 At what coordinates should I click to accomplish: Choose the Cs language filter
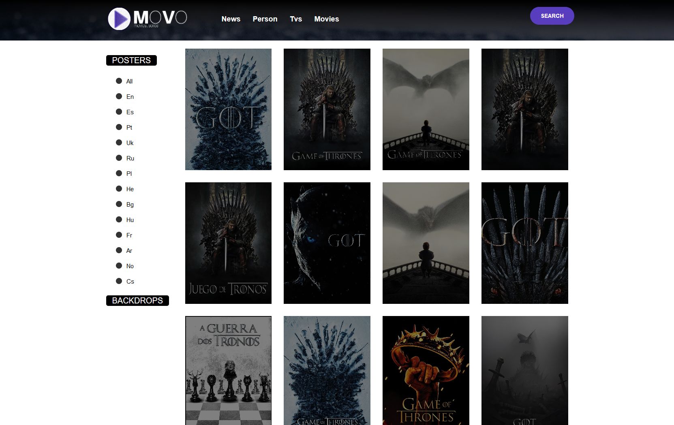[x=119, y=281]
